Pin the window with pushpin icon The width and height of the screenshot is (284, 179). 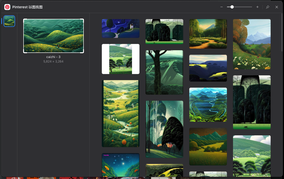(267, 7)
